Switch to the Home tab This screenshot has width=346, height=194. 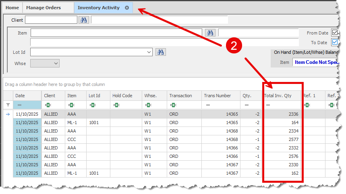pyautogui.click(x=12, y=8)
